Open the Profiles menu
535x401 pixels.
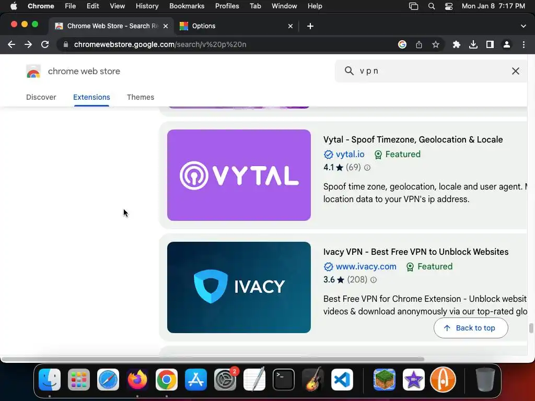227,6
